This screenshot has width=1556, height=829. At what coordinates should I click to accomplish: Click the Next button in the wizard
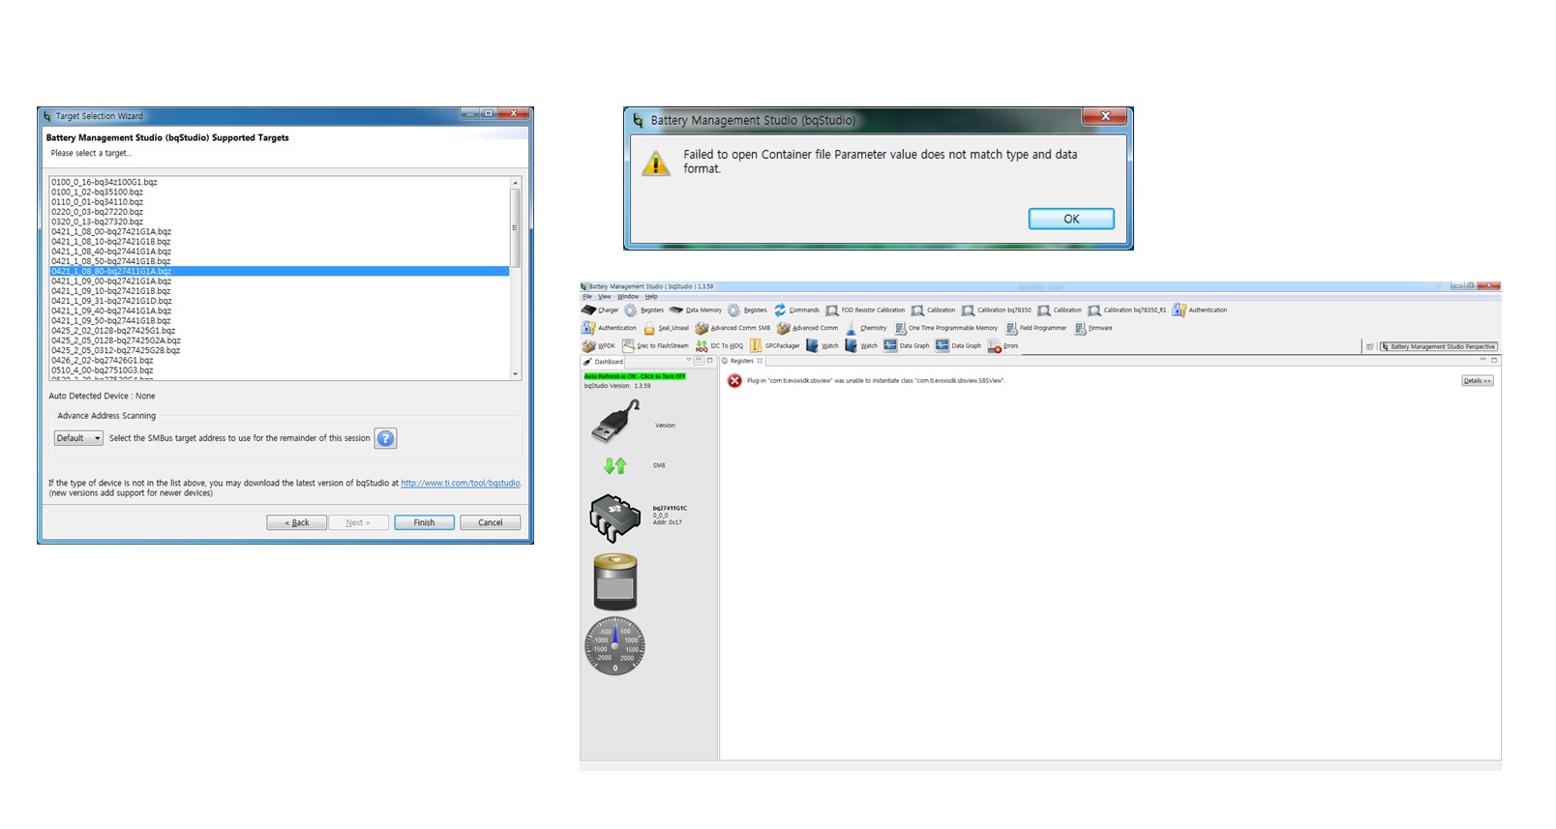pyautogui.click(x=358, y=522)
